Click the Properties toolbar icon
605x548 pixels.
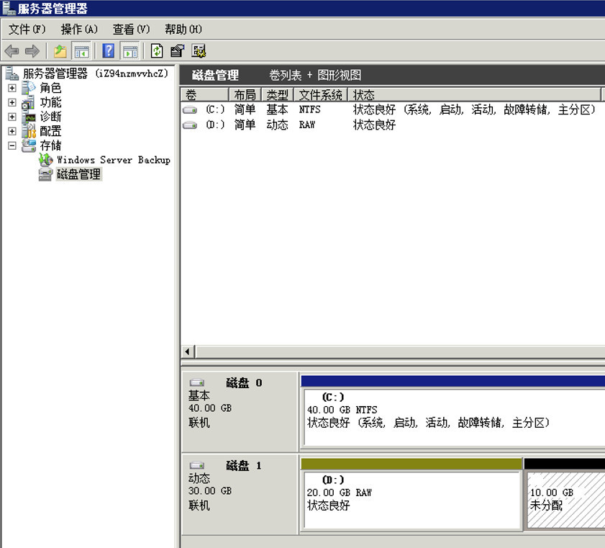click(177, 51)
